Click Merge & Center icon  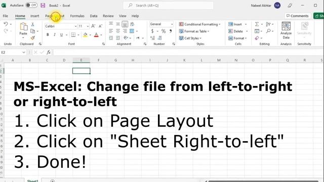pyautogui.click(x=132, y=31)
